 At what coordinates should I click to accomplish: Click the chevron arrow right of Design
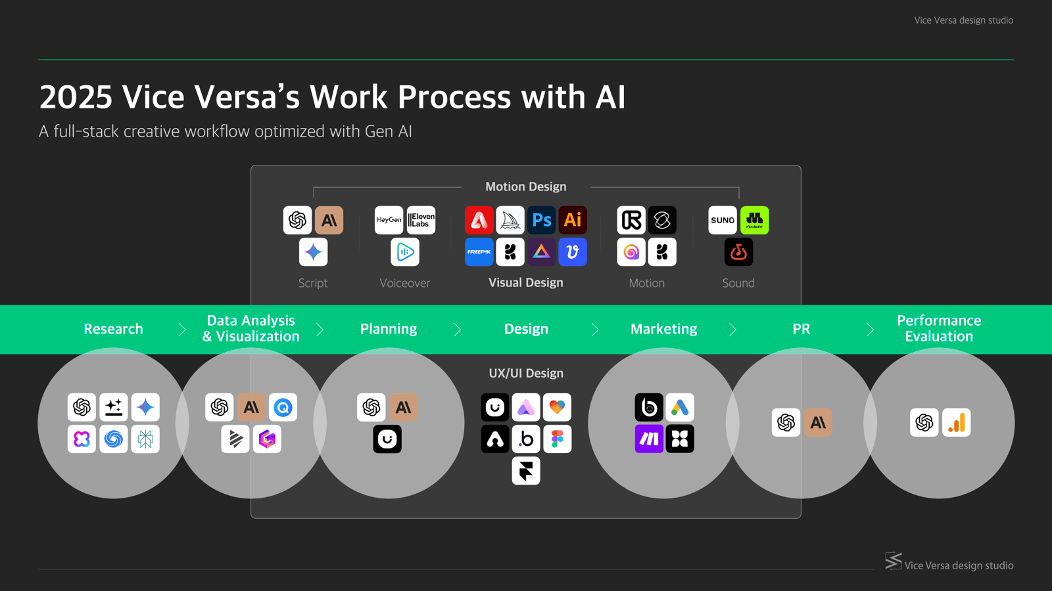click(595, 330)
